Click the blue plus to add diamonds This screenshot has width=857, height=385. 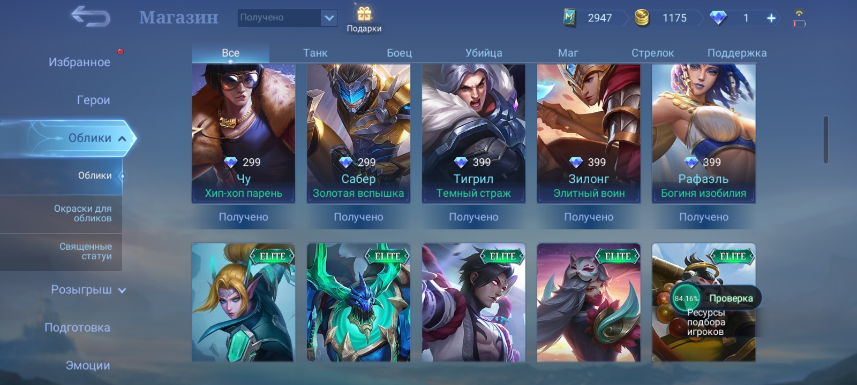[x=771, y=18]
